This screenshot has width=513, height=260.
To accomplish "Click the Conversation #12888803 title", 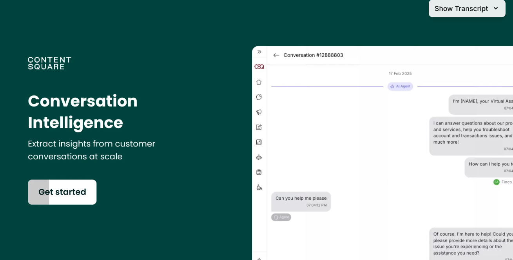I will (313, 55).
